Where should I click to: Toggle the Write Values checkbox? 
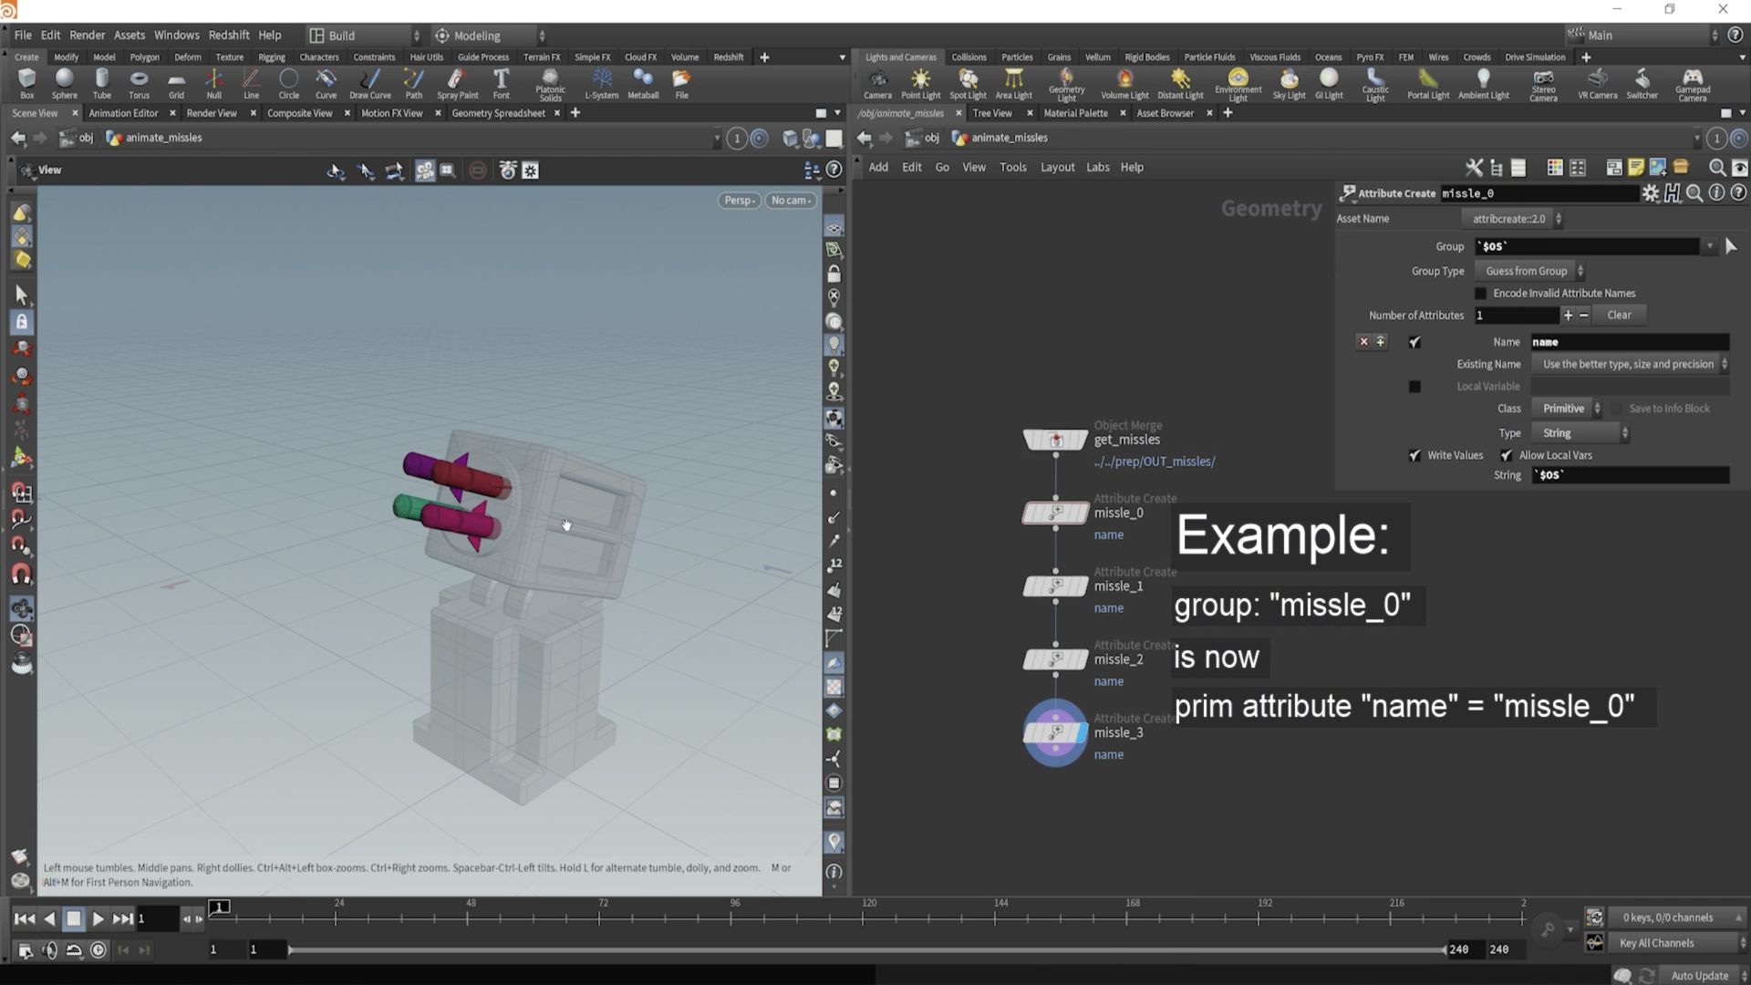coord(1414,455)
